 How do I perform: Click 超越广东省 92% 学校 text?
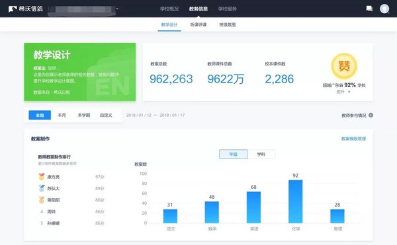click(x=344, y=85)
